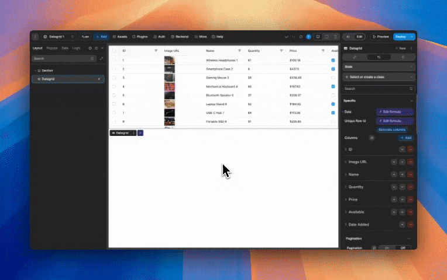Image resolution: width=447 pixels, height=280 pixels.
Task: Move the Price column up
Action: point(394,199)
